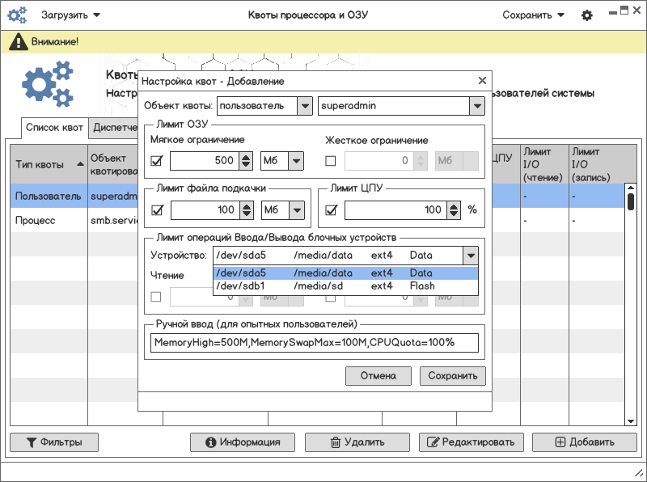The width and height of the screenshot is (647, 482).
Task: Click the info icon on the Информация button
Action: point(211,442)
